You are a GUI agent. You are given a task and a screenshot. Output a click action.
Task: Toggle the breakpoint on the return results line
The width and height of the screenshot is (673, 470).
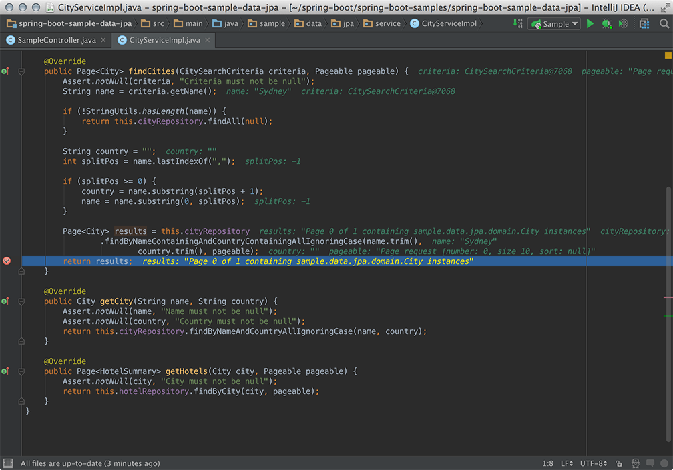pyautogui.click(x=7, y=261)
